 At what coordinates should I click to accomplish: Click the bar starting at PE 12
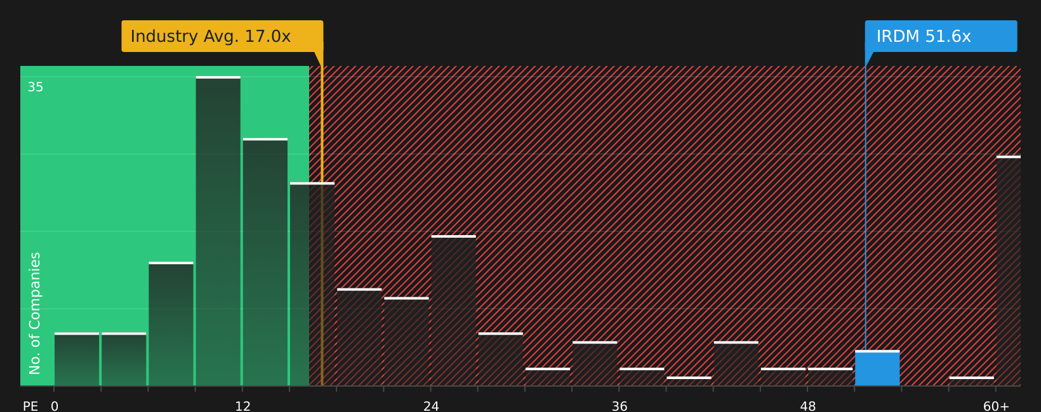point(265,262)
